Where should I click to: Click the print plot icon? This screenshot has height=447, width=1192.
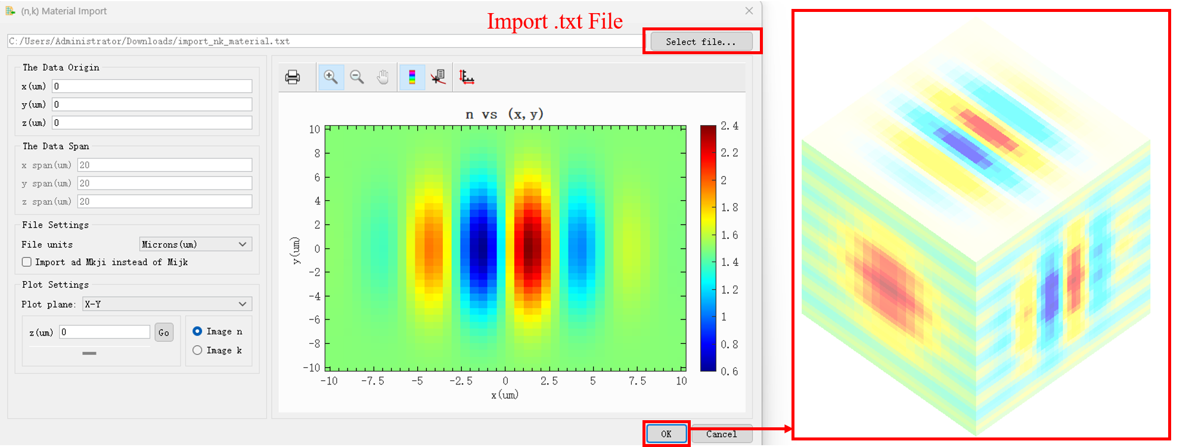(293, 77)
